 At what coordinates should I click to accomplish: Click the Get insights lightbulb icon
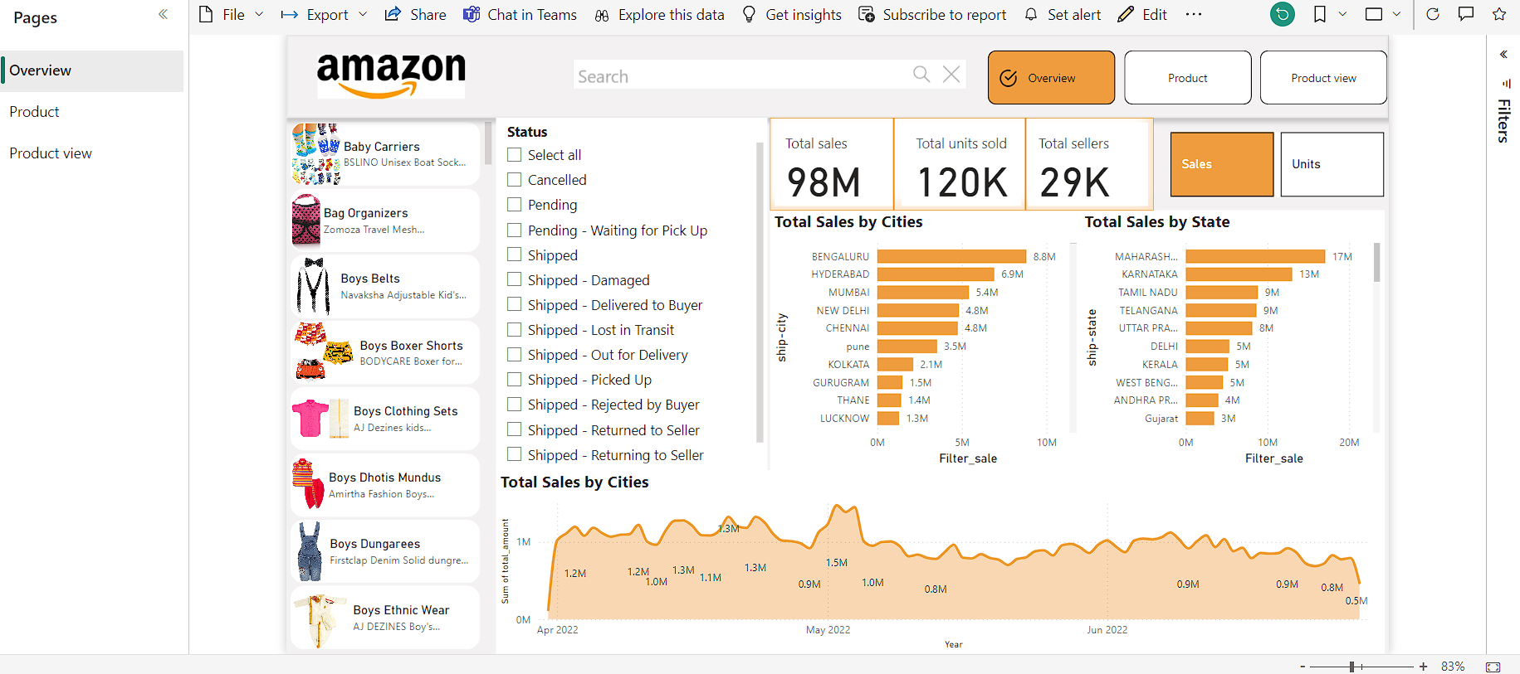click(749, 14)
